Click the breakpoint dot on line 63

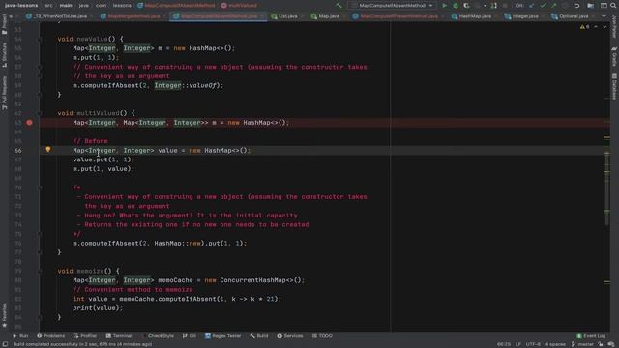pos(29,123)
